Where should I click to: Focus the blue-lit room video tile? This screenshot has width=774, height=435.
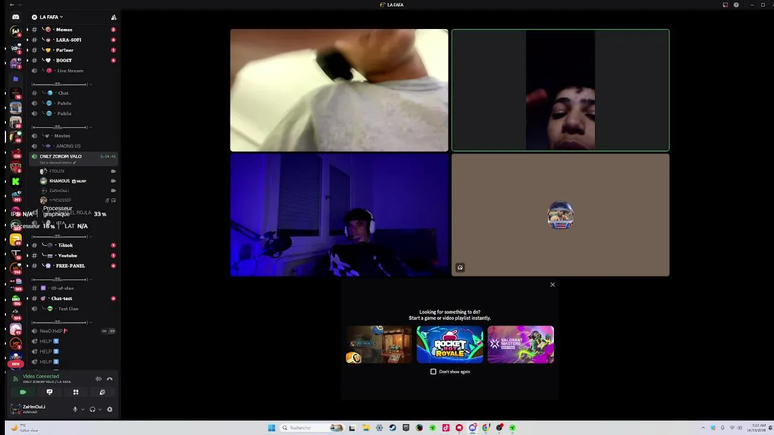pyautogui.click(x=339, y=214)
